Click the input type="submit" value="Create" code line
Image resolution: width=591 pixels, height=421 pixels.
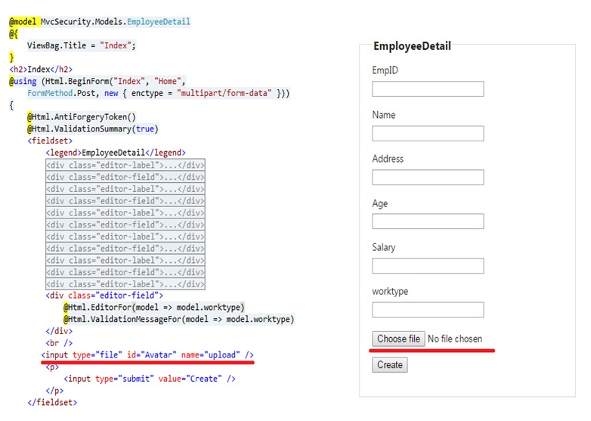pos(150,379)
